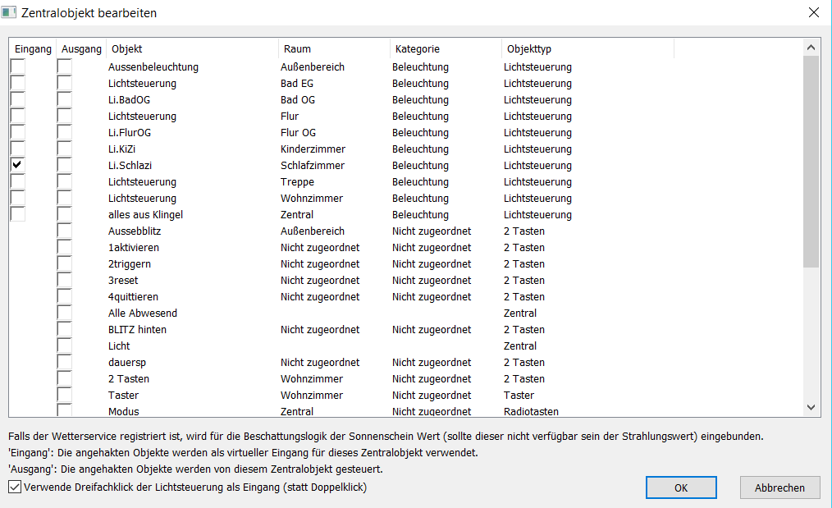The height and width of the screenshot is (508, 832).
Task: Enable Ausgang for Alle Abwesend
Action: point(65,313)
